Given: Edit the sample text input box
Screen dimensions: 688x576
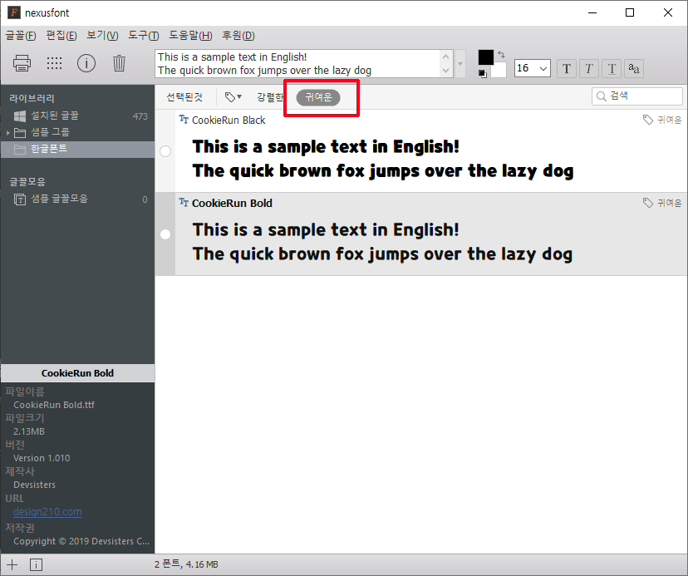Looking at the screenshot, I should (x=297, y=64).
